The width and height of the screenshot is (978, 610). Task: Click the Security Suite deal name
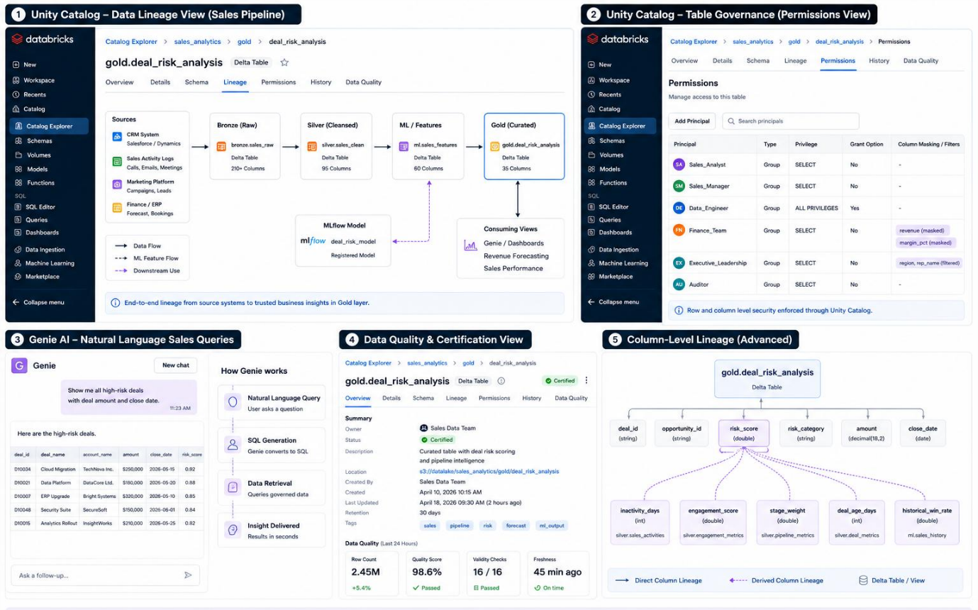(x=57, y=509)
